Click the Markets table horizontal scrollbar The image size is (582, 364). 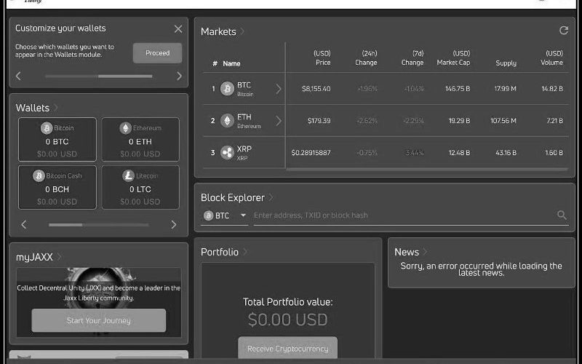point(427,170)
